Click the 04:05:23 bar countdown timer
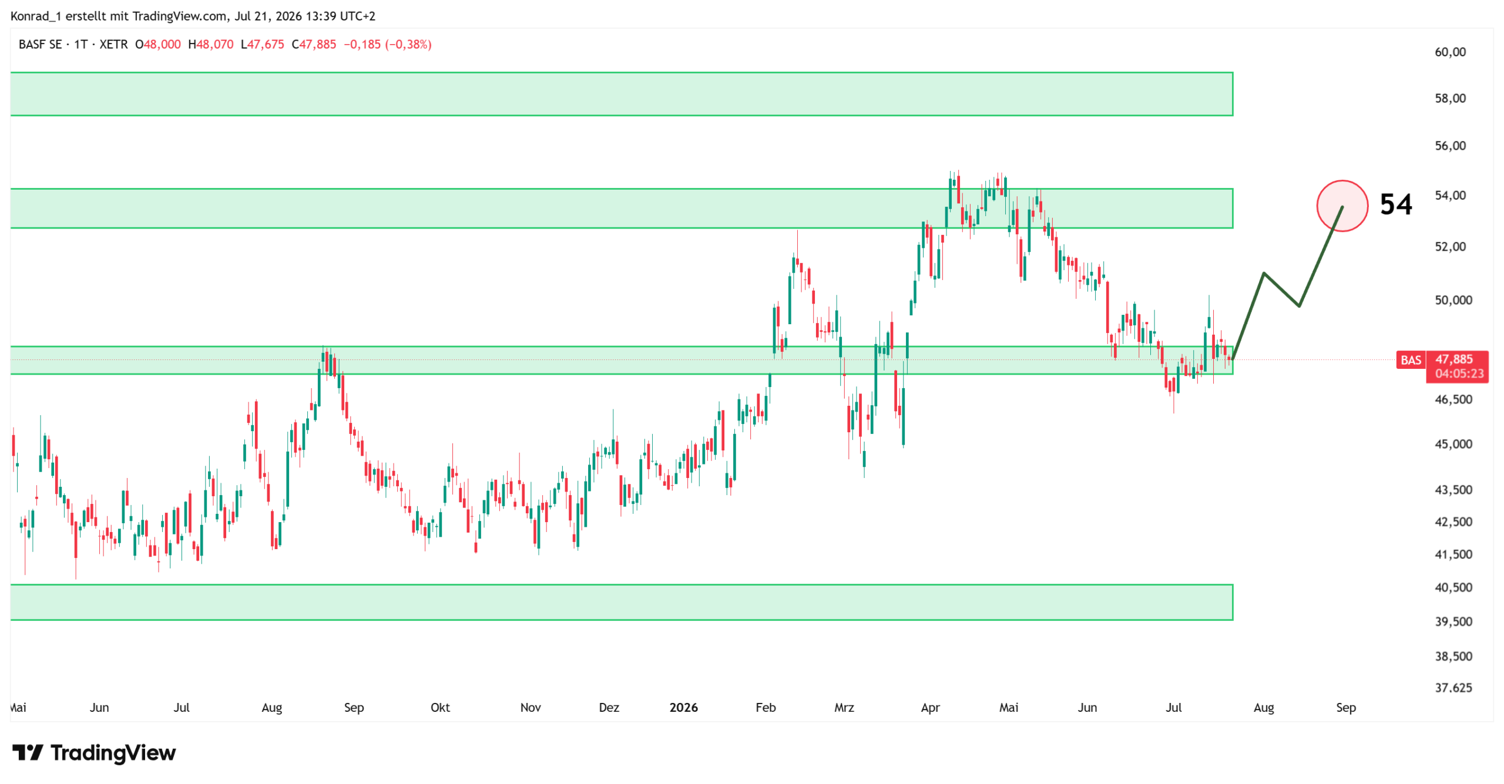This screenshot has height=784, width=1504. (x=1459, y=374)
